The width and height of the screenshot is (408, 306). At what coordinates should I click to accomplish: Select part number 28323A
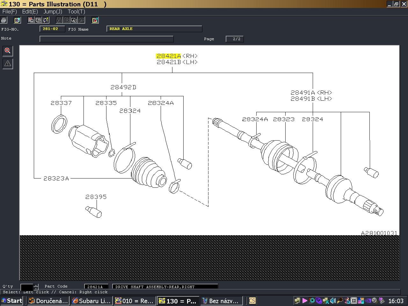pyautogui.click(x=56, y=178)
